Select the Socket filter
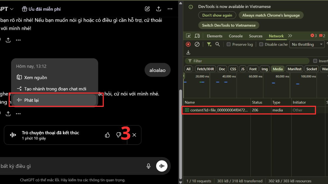328x184 pixels. (312, 69)
